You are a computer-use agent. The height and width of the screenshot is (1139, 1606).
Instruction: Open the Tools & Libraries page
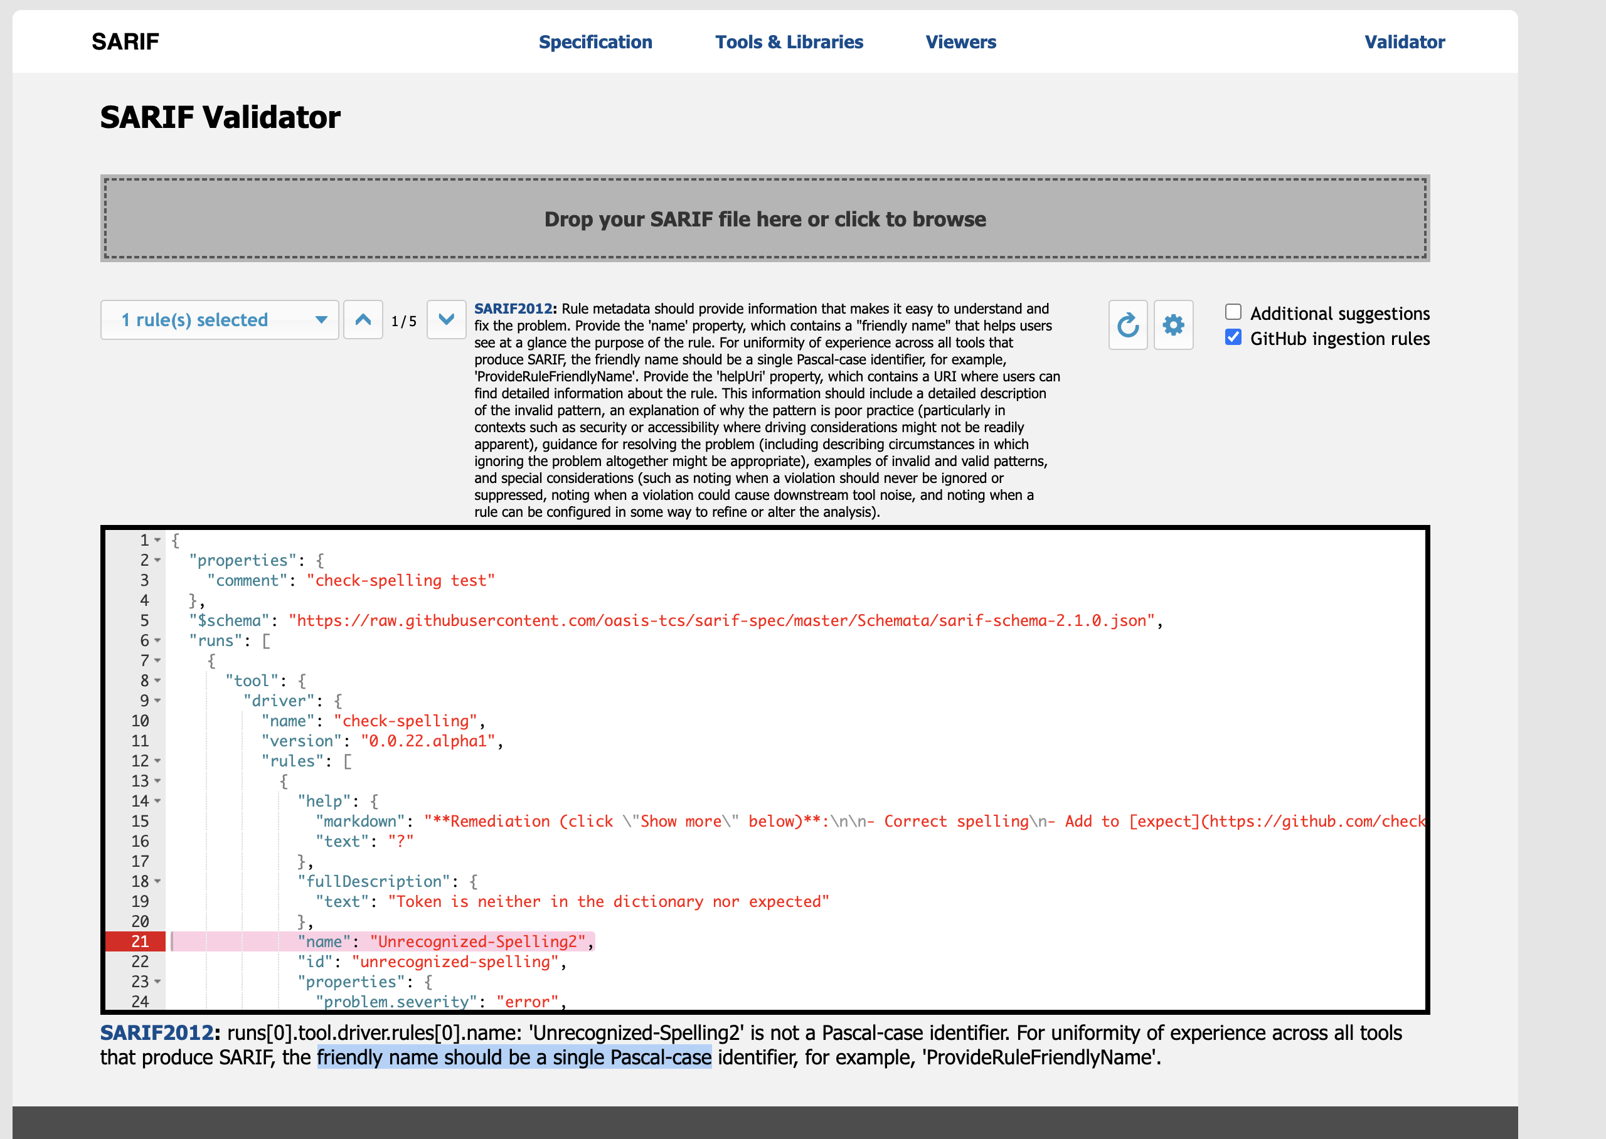click(x=789, y=42)
